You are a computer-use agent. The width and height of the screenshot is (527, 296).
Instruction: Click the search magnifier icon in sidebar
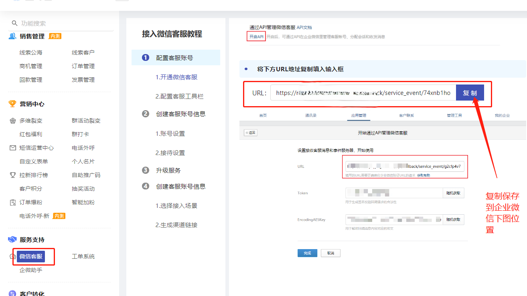coord(15,23)
